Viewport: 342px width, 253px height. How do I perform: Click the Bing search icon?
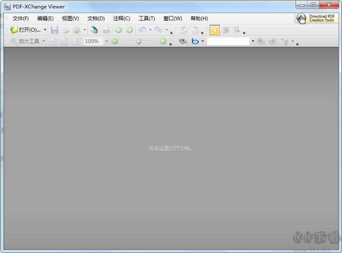point(195,41)
